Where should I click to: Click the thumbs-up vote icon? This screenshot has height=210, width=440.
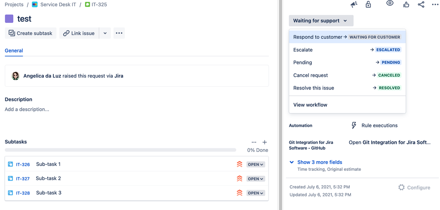(406, 4)
